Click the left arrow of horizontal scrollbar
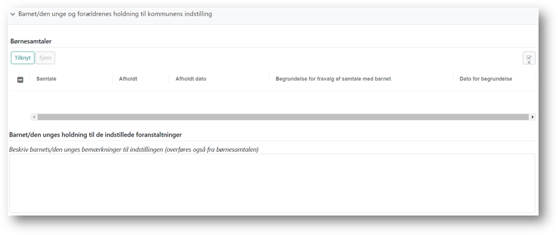This screenshot has width=558, height=235. [34, 117]
